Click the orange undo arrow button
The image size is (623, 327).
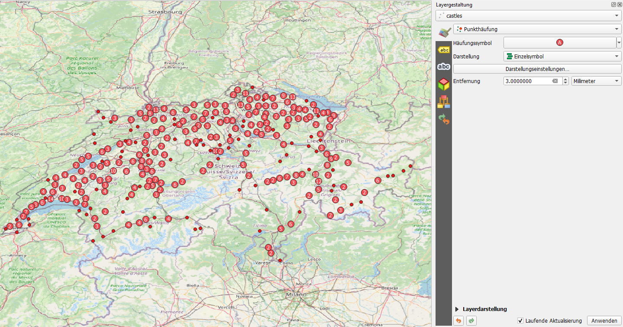coord(458,321)
